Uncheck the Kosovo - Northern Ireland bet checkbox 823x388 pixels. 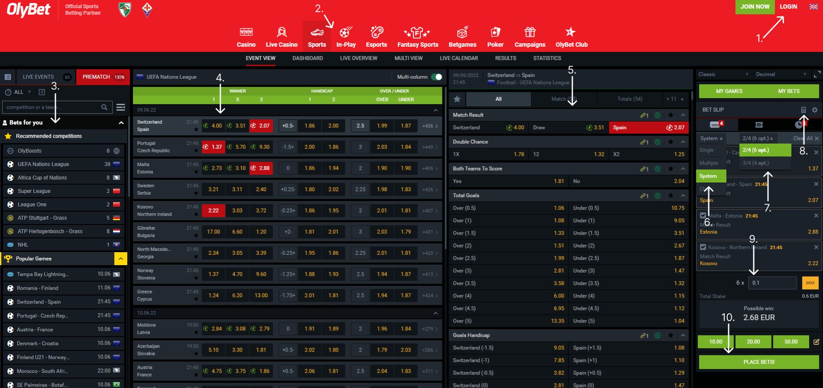(703, 247)
